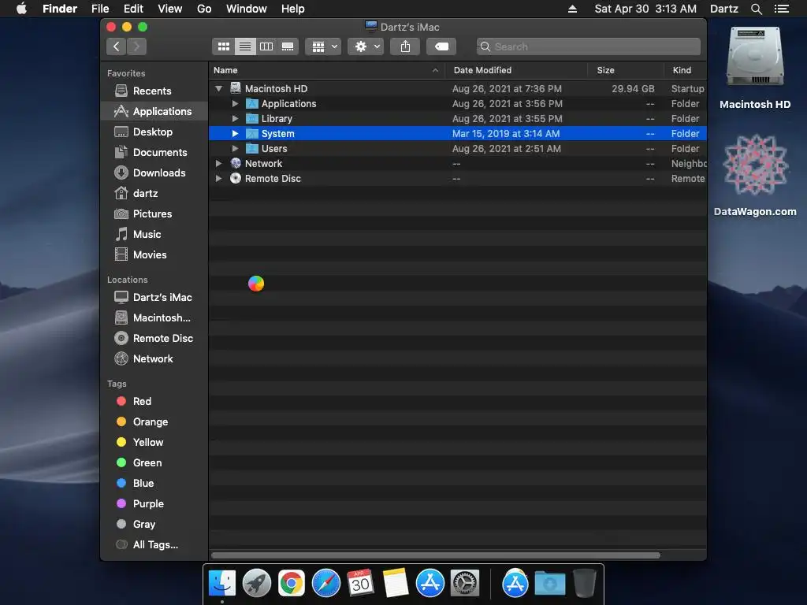Sort by the Name column header

click(x=327, y=70)
